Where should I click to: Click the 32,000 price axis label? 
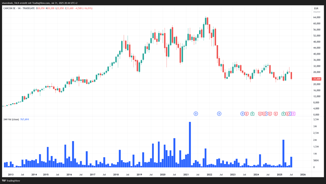click(317, 66)
